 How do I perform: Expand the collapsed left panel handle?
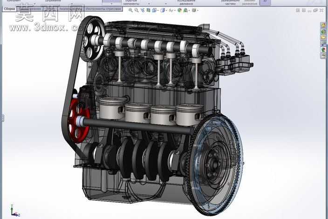[2, 118]
